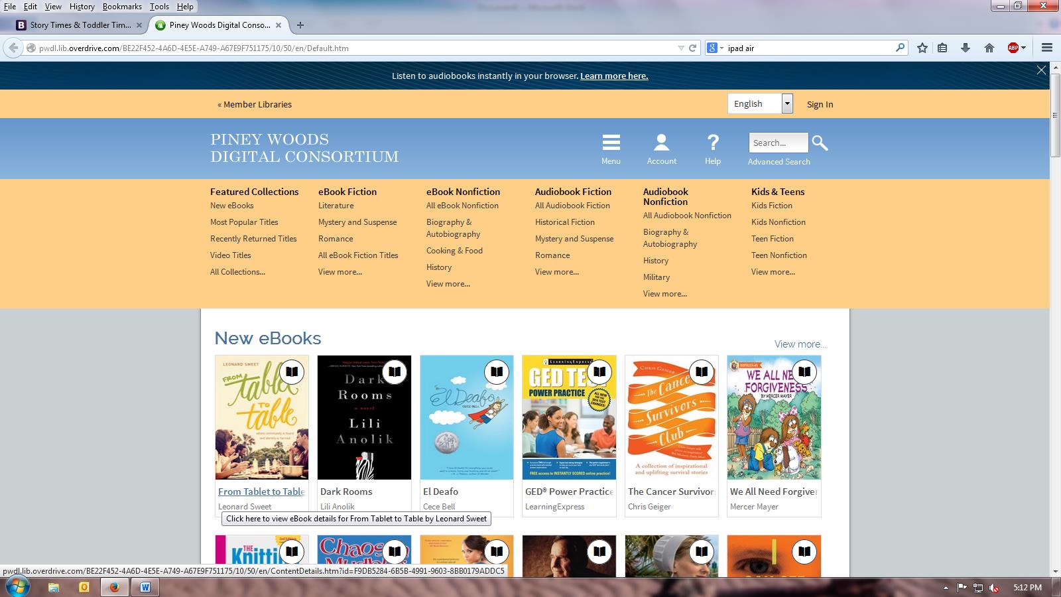
Task: Open the Bookmarks menu
Action: tap(122, 7)
